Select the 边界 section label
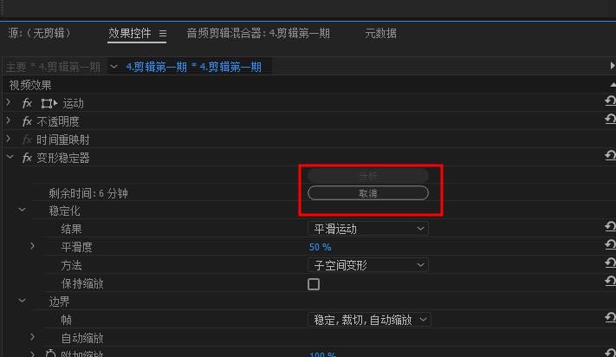Viewport: 616px width, 357px height. 59,302
